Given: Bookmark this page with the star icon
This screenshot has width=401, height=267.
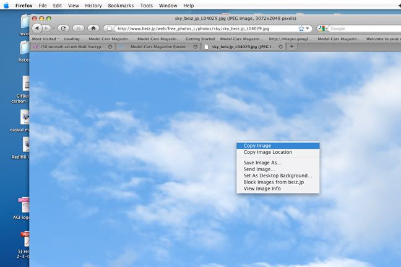Looking at the screenshot, I should pos(301,28).
